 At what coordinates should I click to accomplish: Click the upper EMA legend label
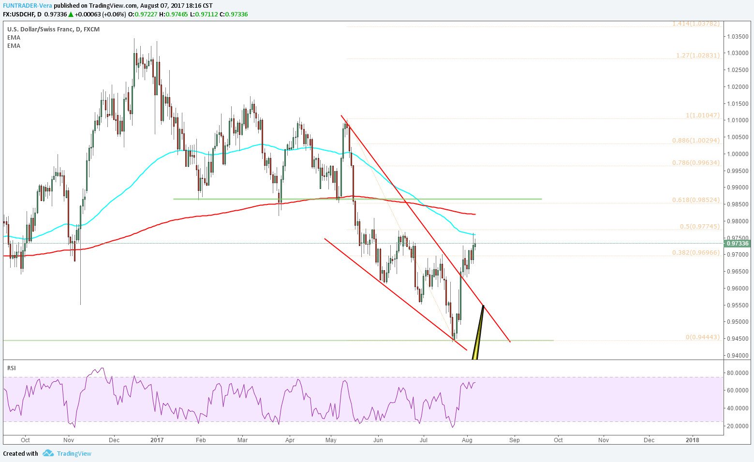[14, 37]
